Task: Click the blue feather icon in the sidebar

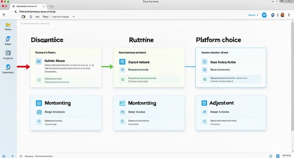Action: [x=8, y=39]
